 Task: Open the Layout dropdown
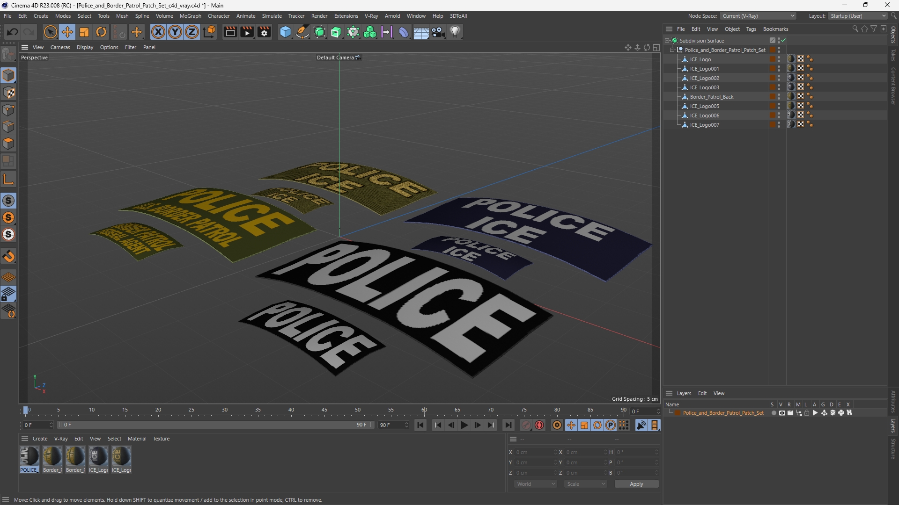[858, 16]
